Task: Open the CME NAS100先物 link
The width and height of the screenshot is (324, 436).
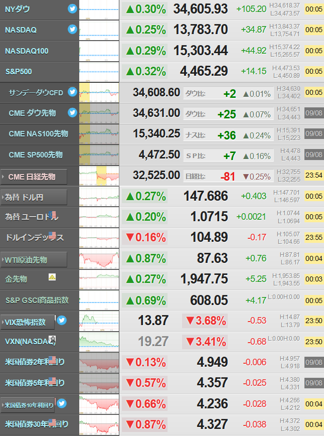Action: point(38,134)
